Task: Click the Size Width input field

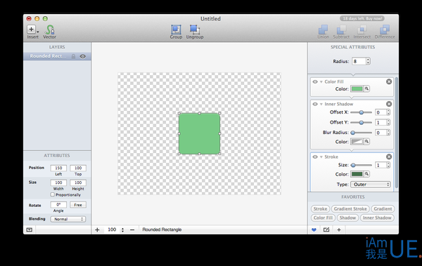Action: pyautogui.click(x=58, y=182)
